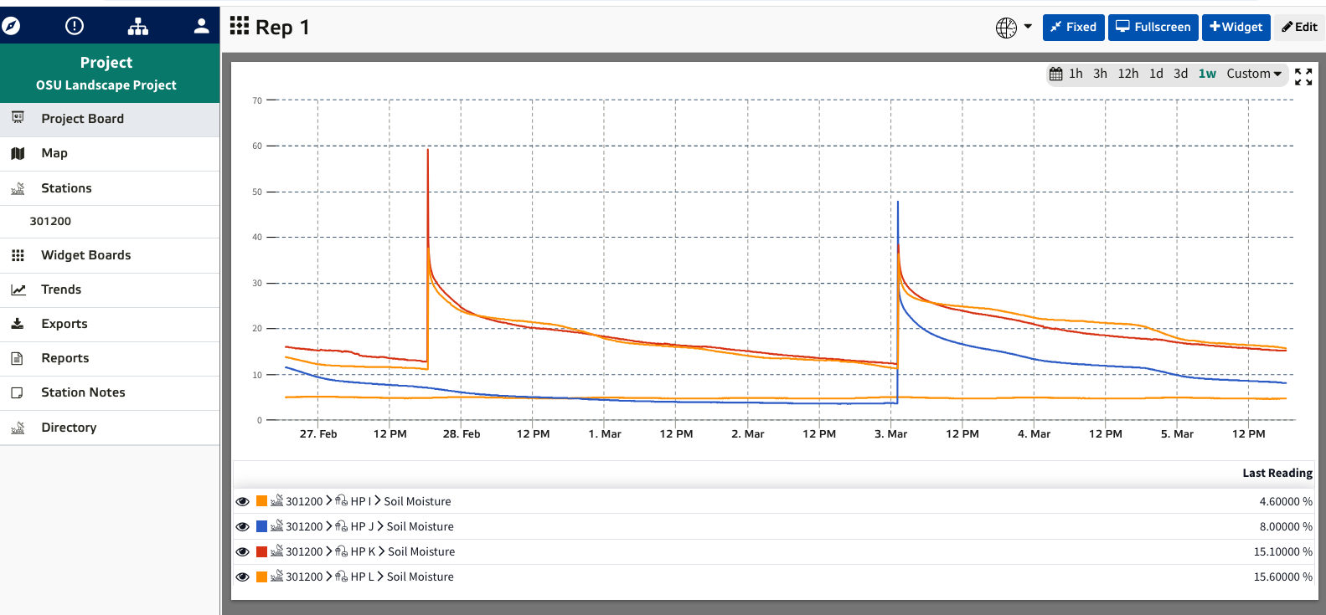Add a widget with the +Widget button
The height and width of the screenshot is (615, 1326).
point(1236,27)
